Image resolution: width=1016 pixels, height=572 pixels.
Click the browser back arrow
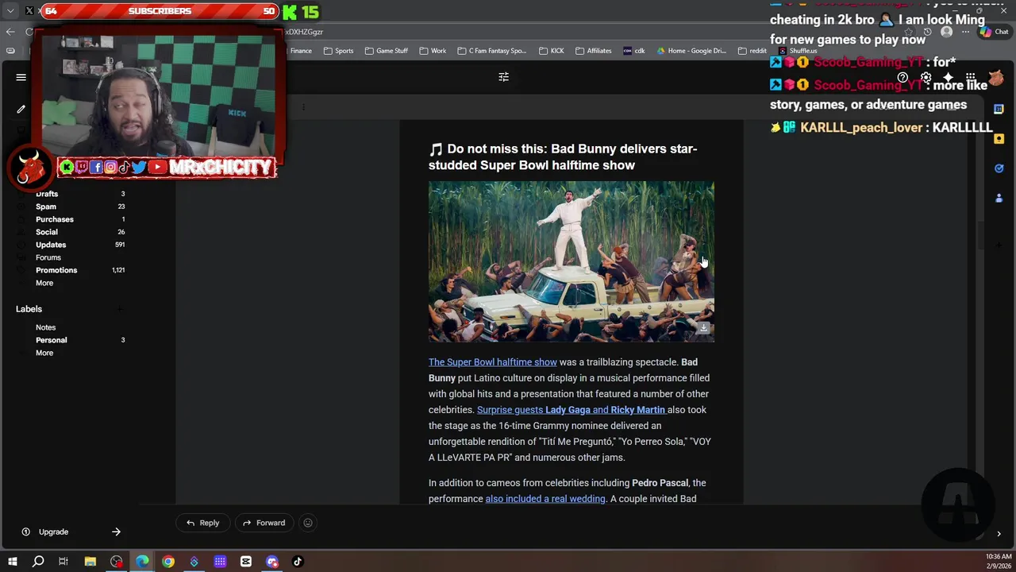[x=10, y=32]
